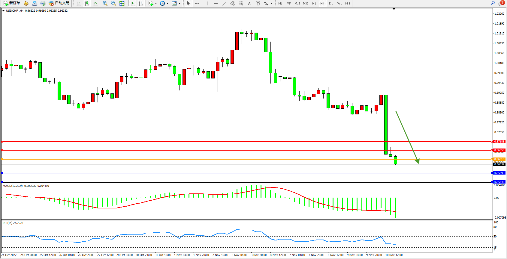Toggle chart auto scroll

coord(132,3)
